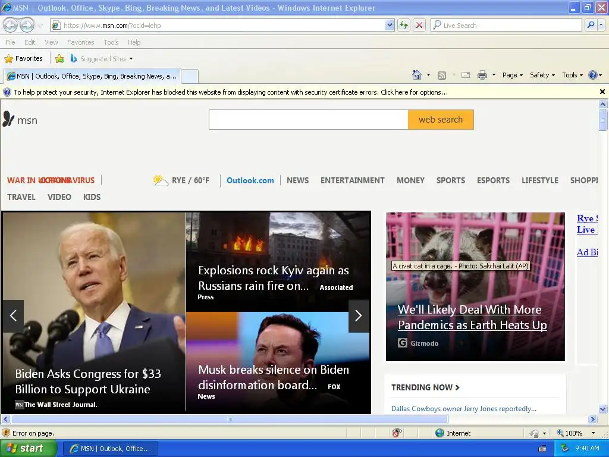The width and height of the screenshot is (609, 457).
Task: Click the Add to Favorites Bar icon
Action: click(59, 59)
